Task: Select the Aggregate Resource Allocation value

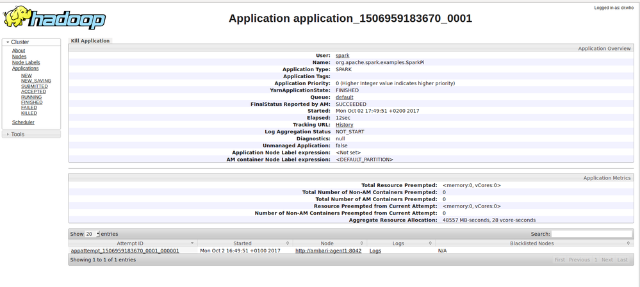Action: click(x=489, y=220)
